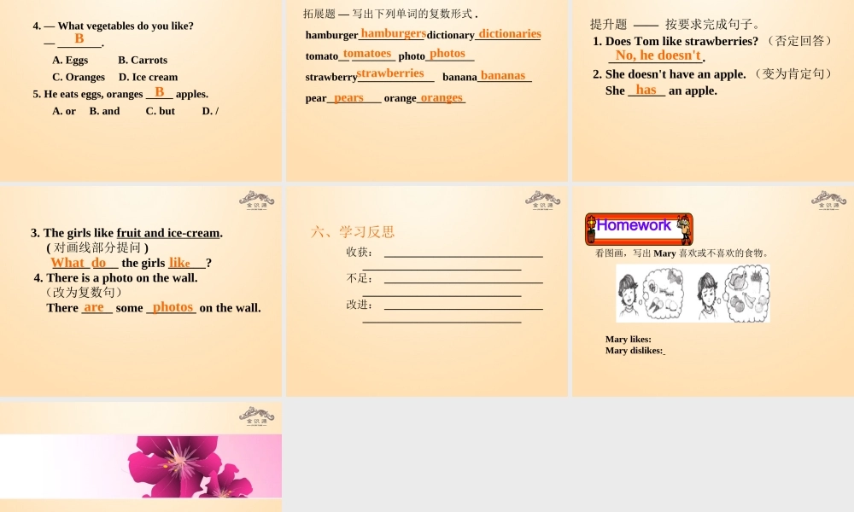
Task: Click the 'No, he doesn't' answer
Action: pyautogui.click(x=658, y=55)
